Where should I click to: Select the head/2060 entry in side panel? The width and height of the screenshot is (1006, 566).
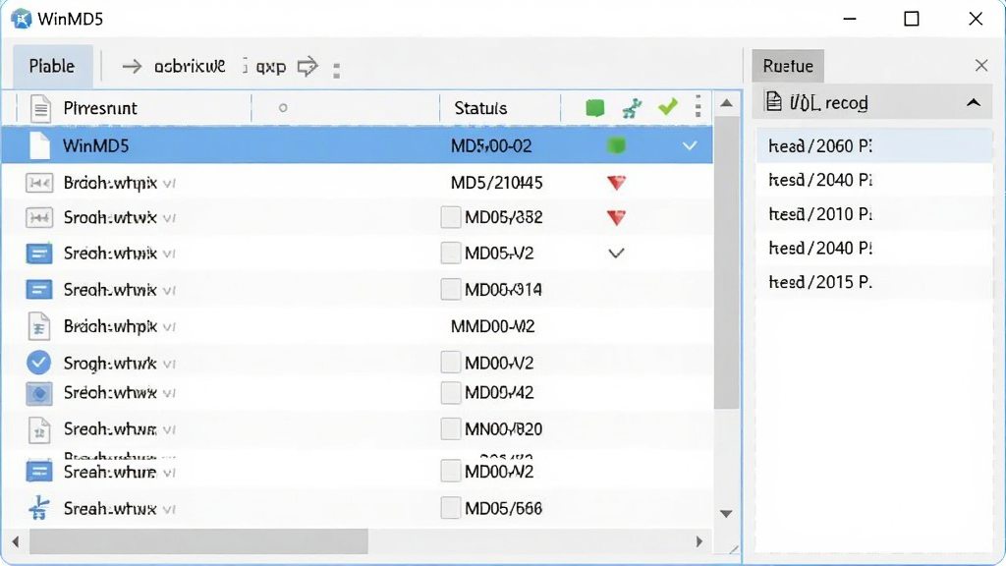(873, 145)
